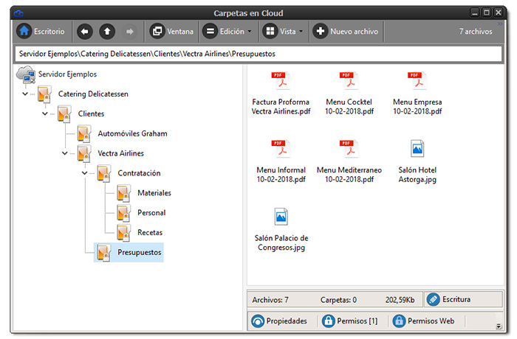Image resolution: width=517 pixels, height=339 pixels.
Task: Open Propiedades panel
Action: [280, 321]
